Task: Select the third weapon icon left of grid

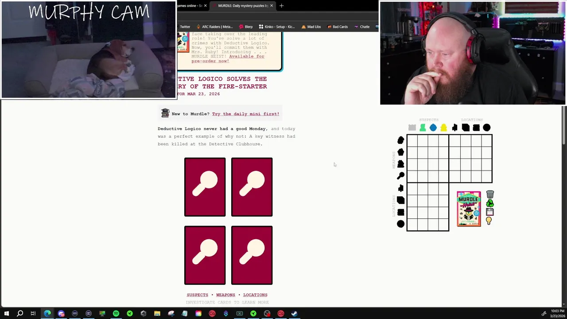Action: (400, 164)
